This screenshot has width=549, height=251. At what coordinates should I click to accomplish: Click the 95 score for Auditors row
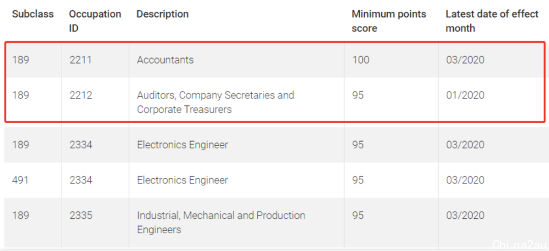point(358,95)
